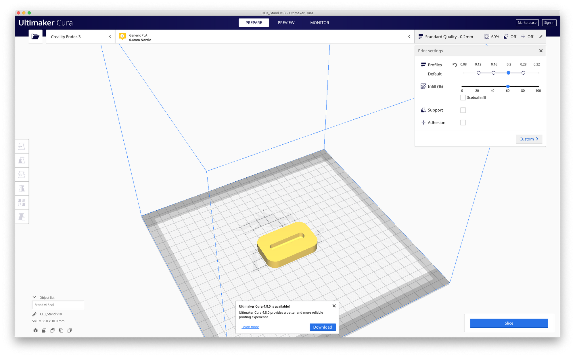The height and width of the screenshot is (357, 575).
Task: Set layer height profile to 0.12
Action: pyautogui.click(x=478, y=73)
